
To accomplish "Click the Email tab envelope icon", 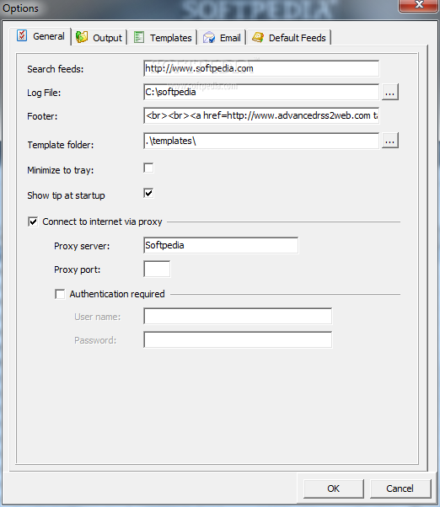I will point(209,38).
